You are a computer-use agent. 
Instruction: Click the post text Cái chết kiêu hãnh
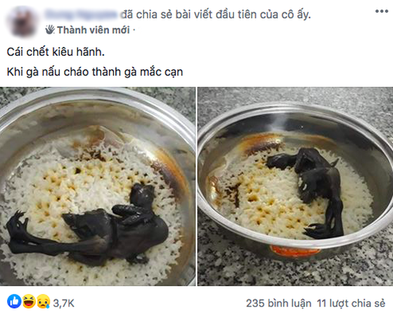(56, 52)
